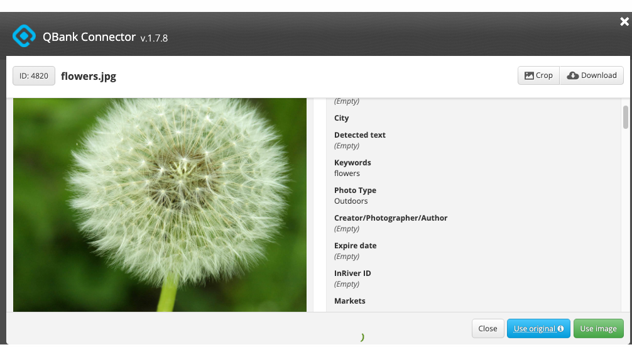Image resolution: width=632 pixels, height=347 pixels.
Task: Click (Empty) under Creator/Photographer/Author
Action: point(347,229)
